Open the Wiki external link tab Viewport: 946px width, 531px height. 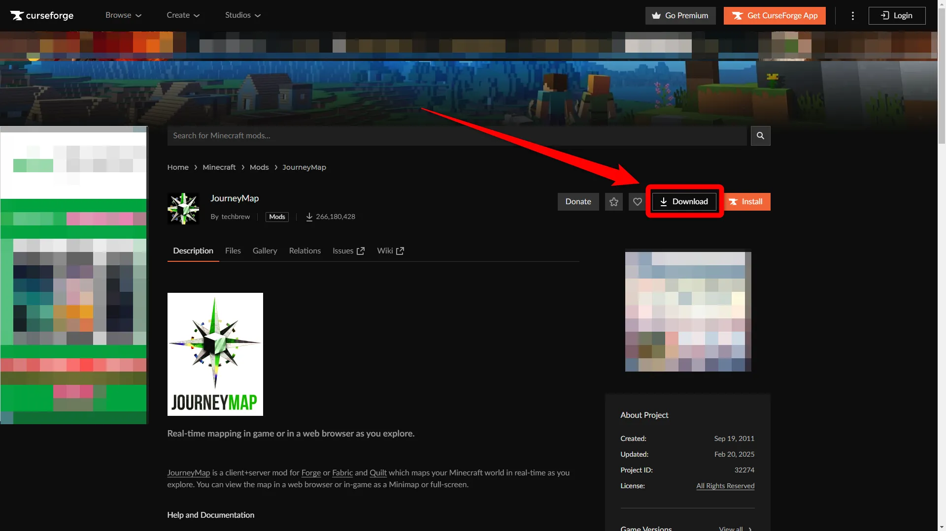[390, 251]
